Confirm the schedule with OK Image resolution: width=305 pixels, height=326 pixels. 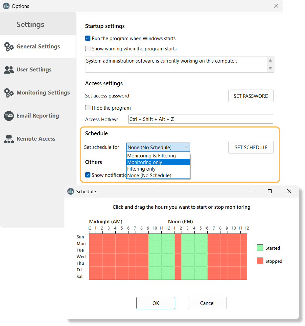[x=156, y=303]
